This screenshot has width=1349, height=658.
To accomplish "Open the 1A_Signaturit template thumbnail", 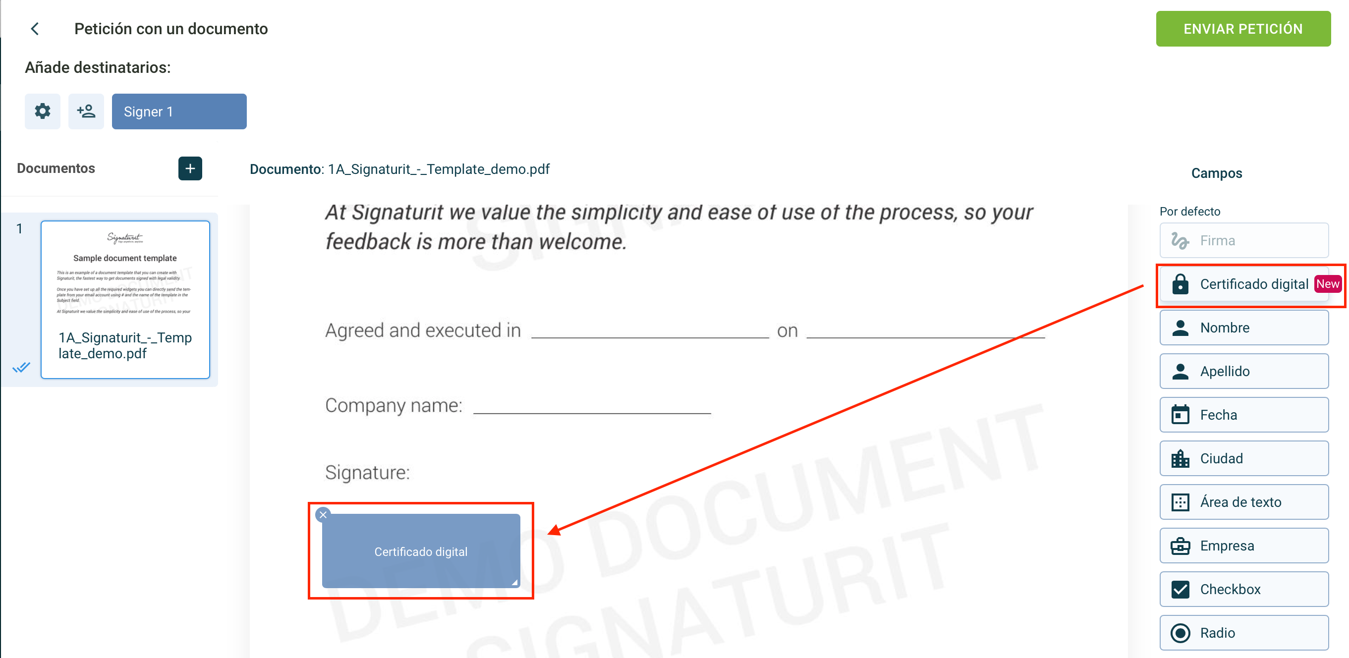I will point(125,299).
